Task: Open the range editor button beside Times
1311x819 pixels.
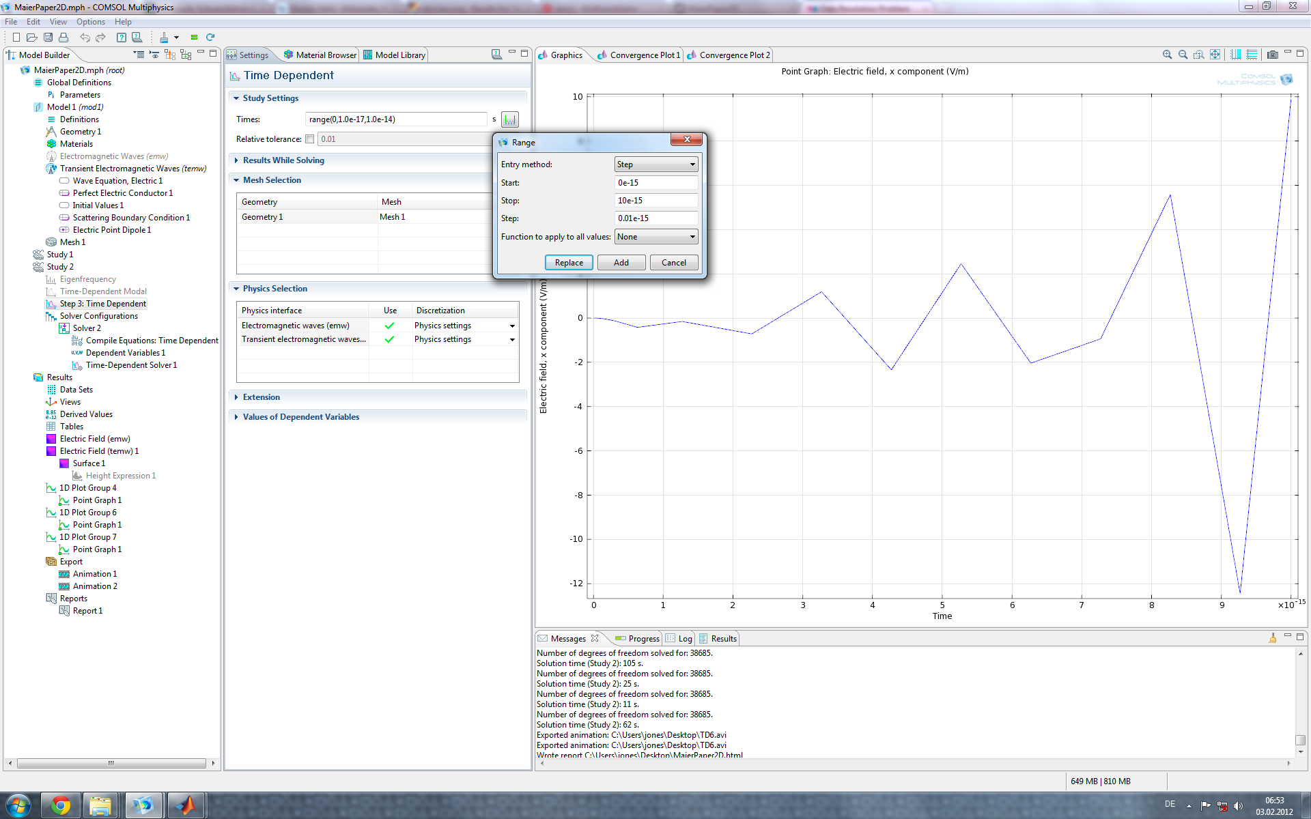Action: 509,119
